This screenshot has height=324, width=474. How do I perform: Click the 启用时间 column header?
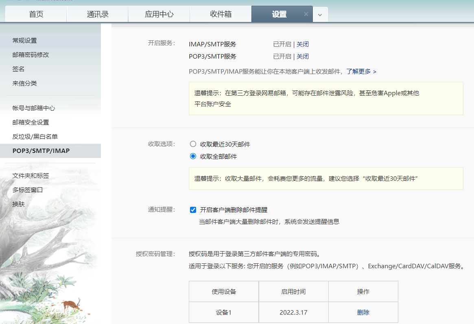293,291
